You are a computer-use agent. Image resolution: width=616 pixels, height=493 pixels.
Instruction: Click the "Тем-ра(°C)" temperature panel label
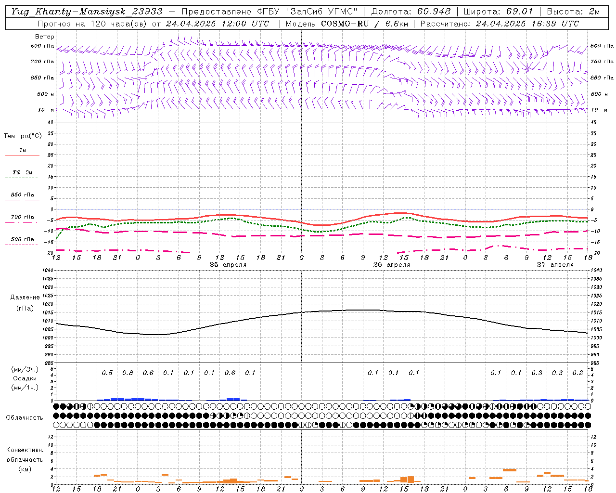[x=23, y=136]
